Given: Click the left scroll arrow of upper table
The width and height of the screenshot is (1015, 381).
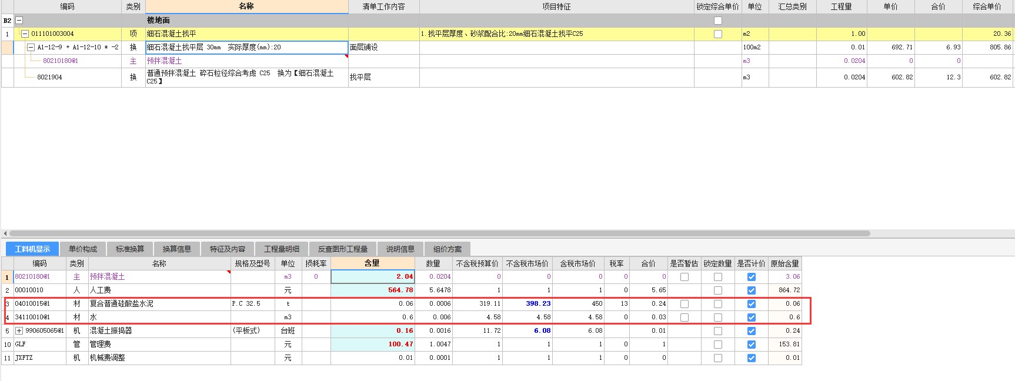Looking at the screenshot, I should [x=5, y=233].
